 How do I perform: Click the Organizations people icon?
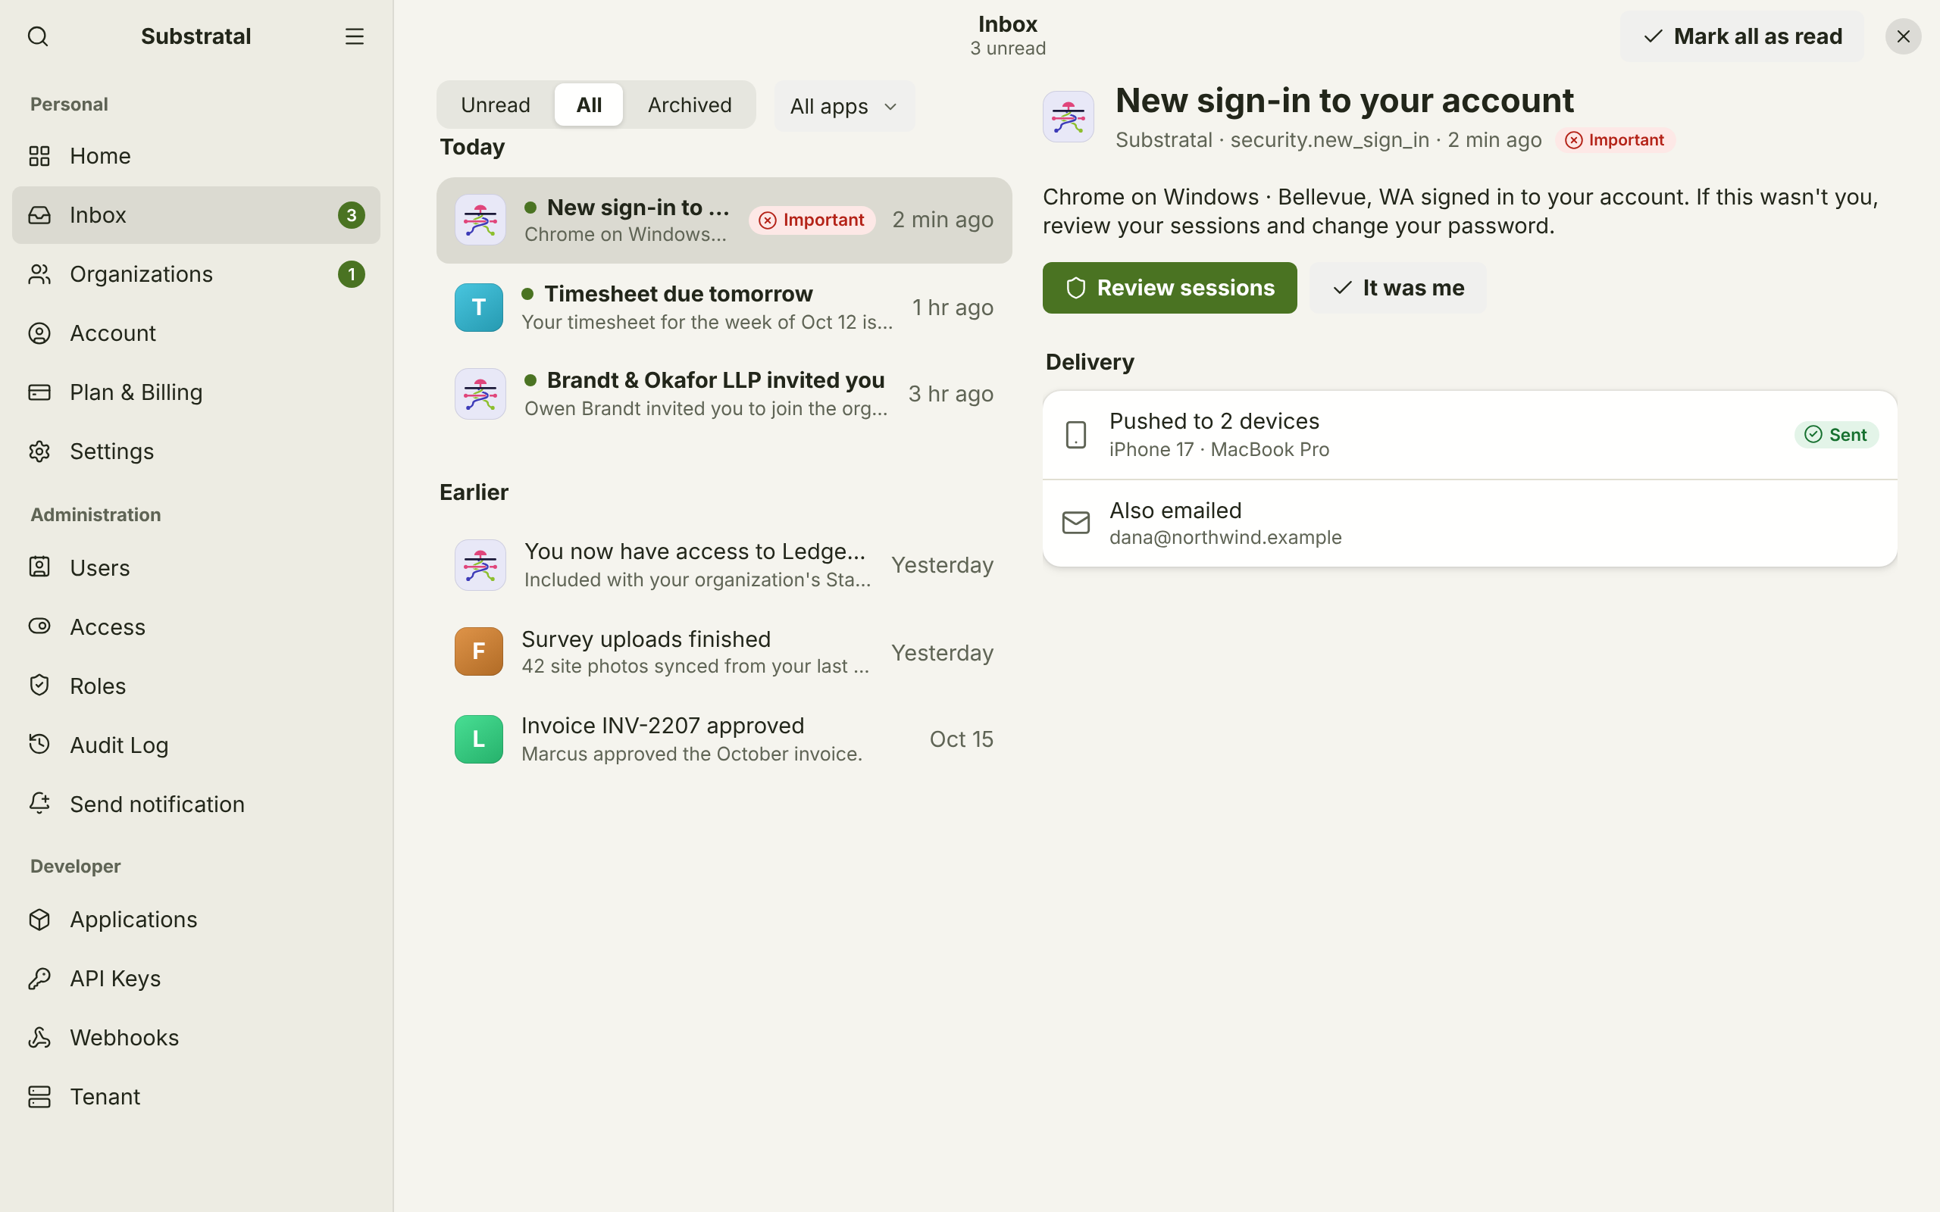39,274
